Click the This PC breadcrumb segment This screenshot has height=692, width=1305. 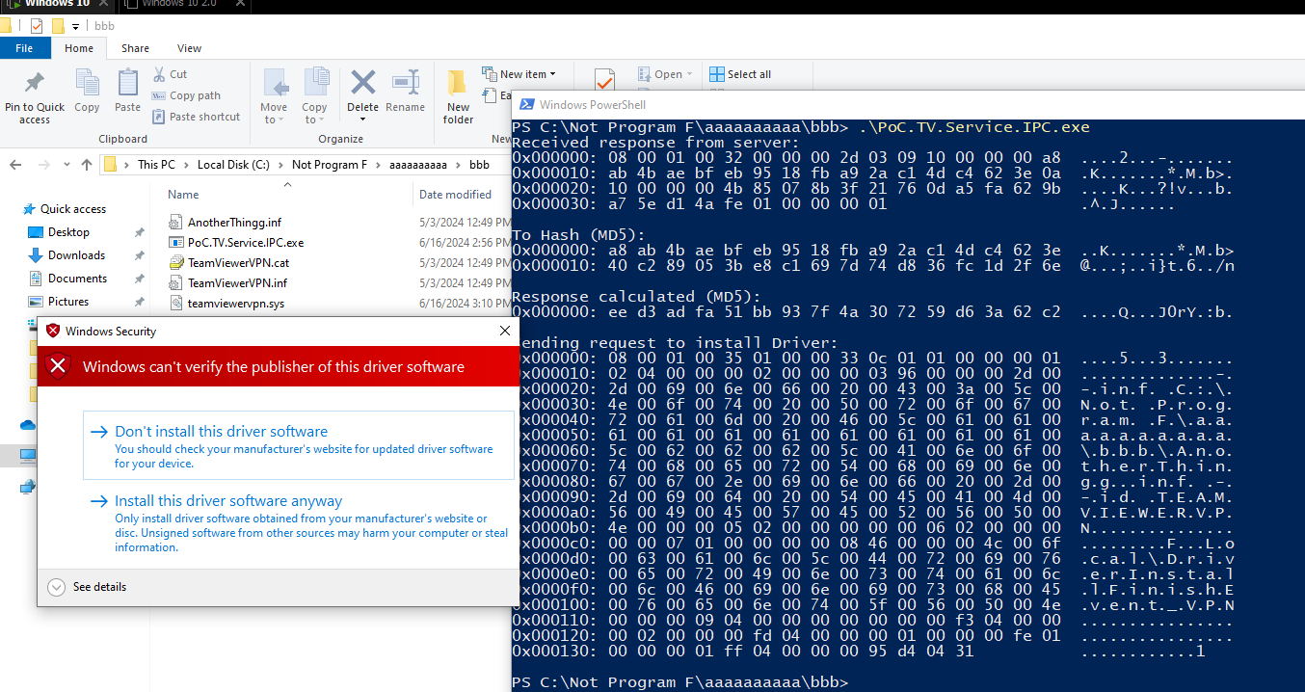tap(156, 165)
